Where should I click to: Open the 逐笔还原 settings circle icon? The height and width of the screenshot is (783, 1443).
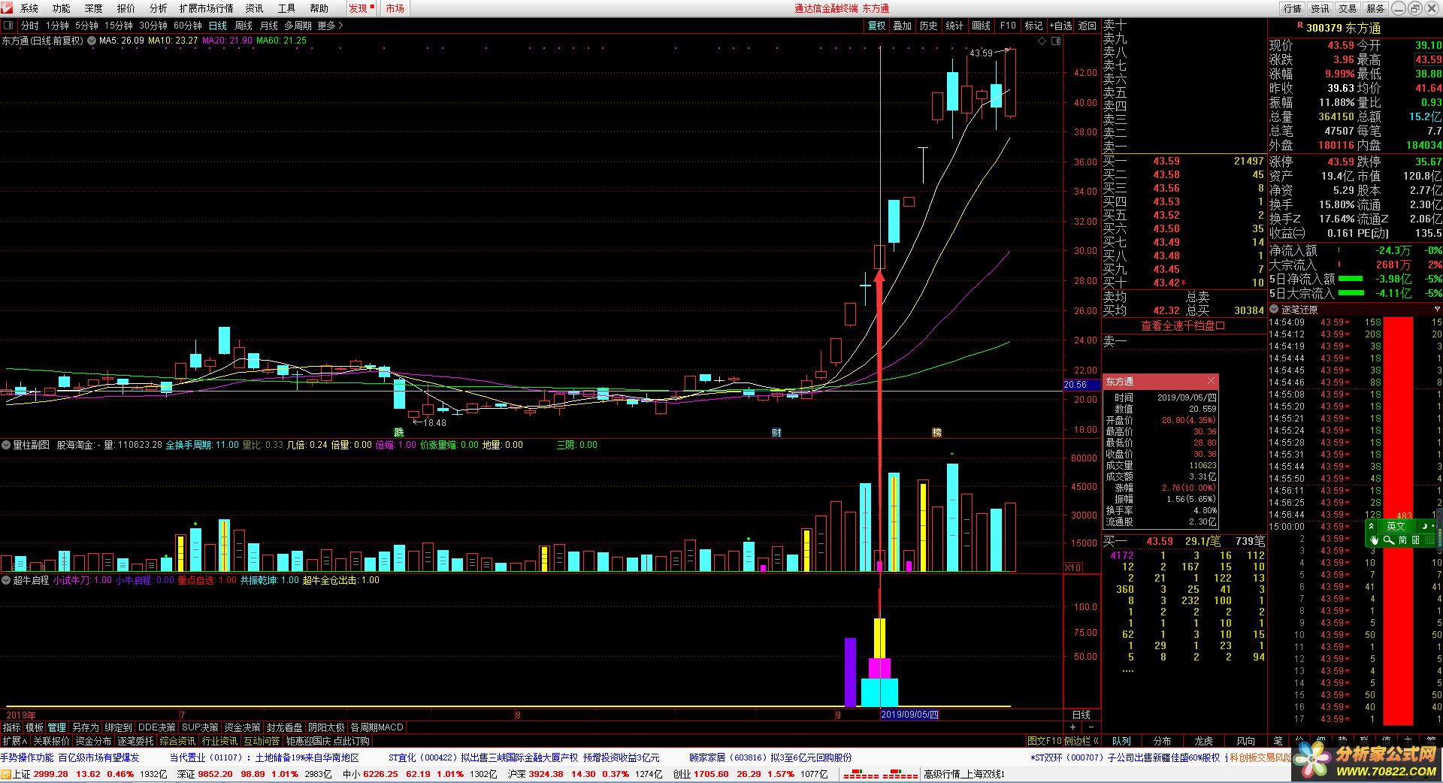click(x=1274, y=310)
